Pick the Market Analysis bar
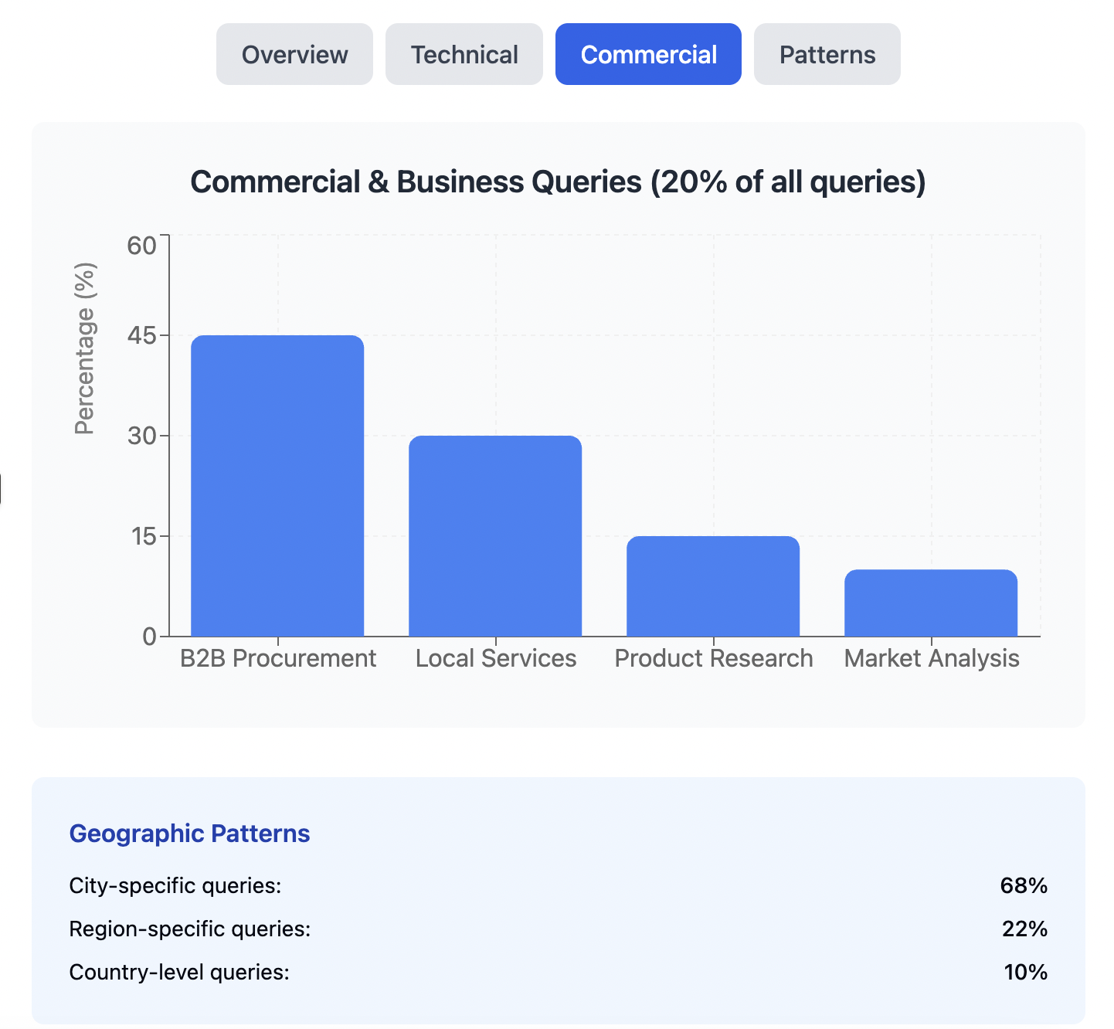 (x=931, y=603)
